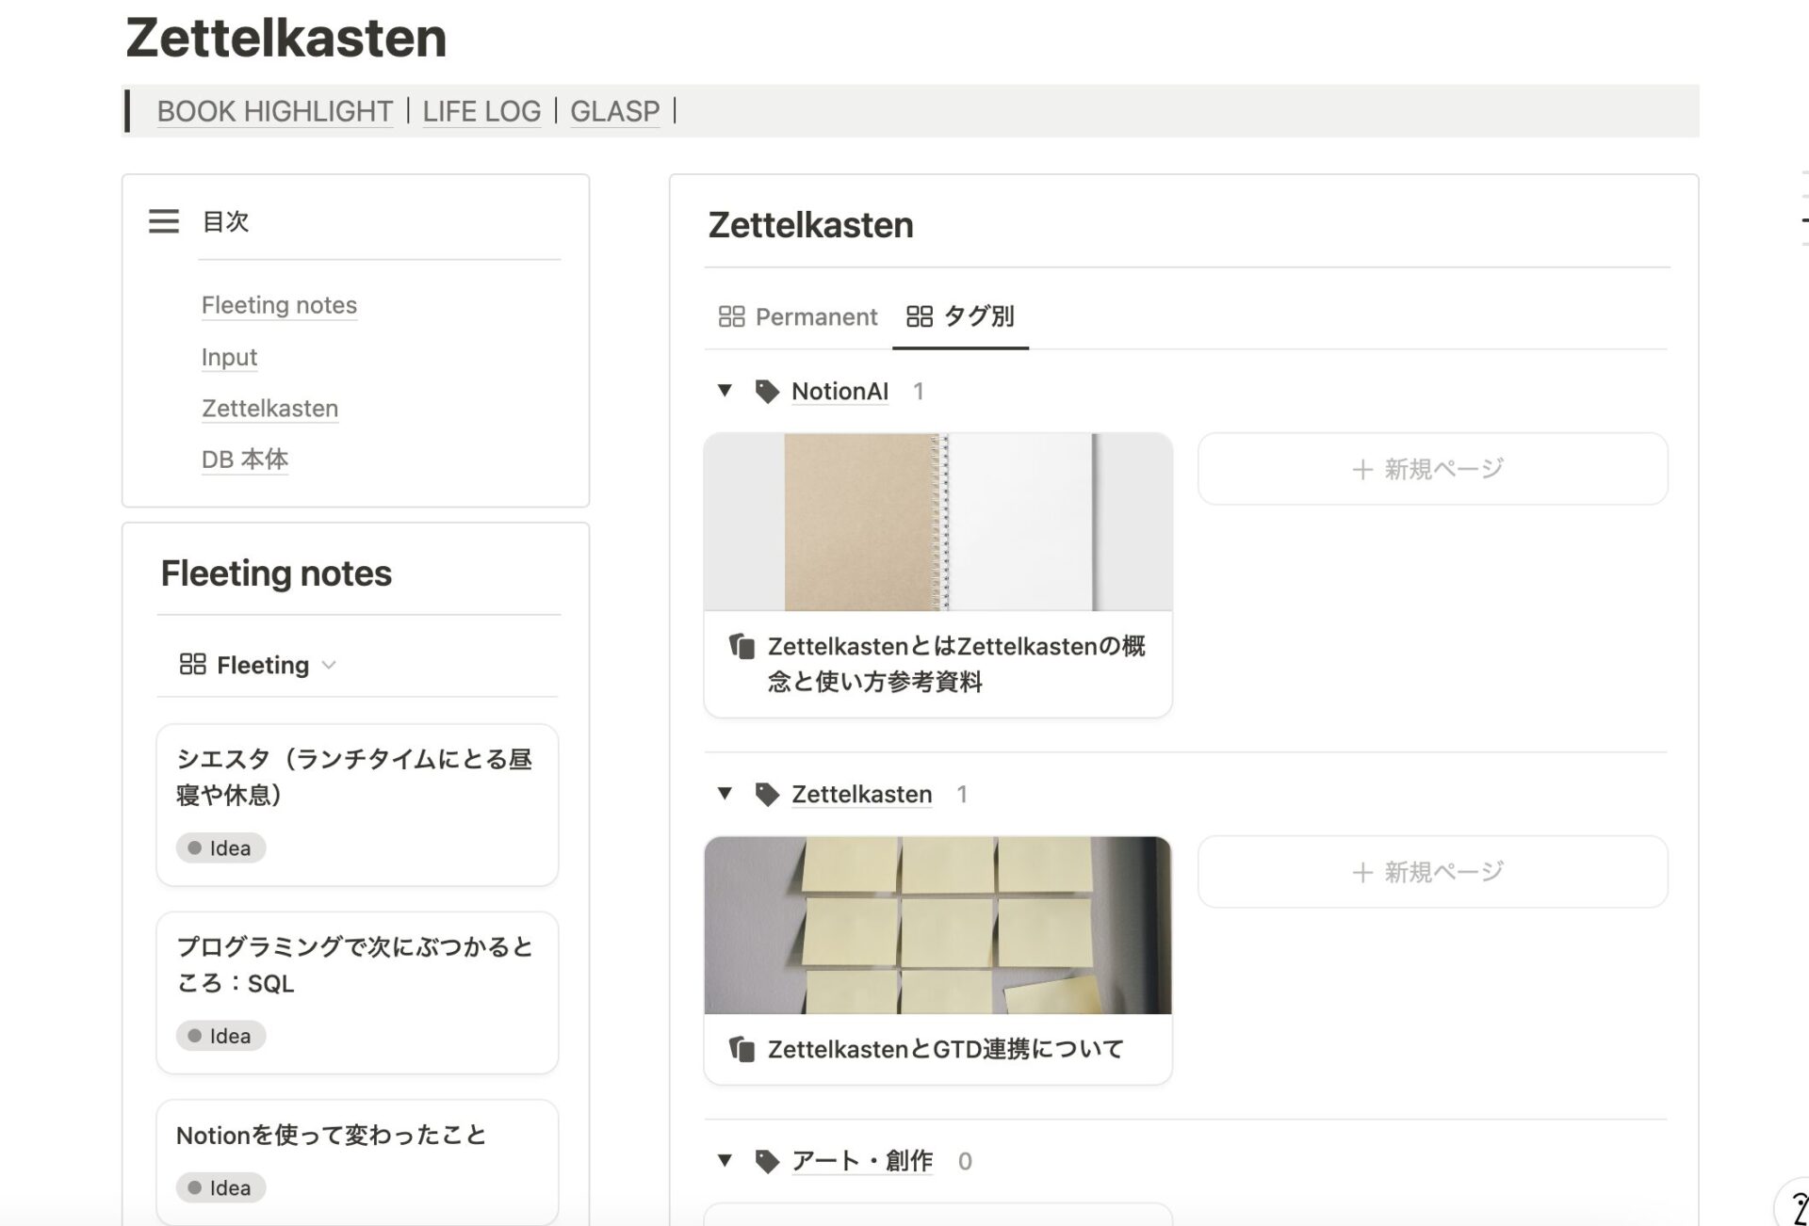Click page icon of Zettelkastenとは card
The width and height of the screenshot is (1809, 1226).
point(742,647)
